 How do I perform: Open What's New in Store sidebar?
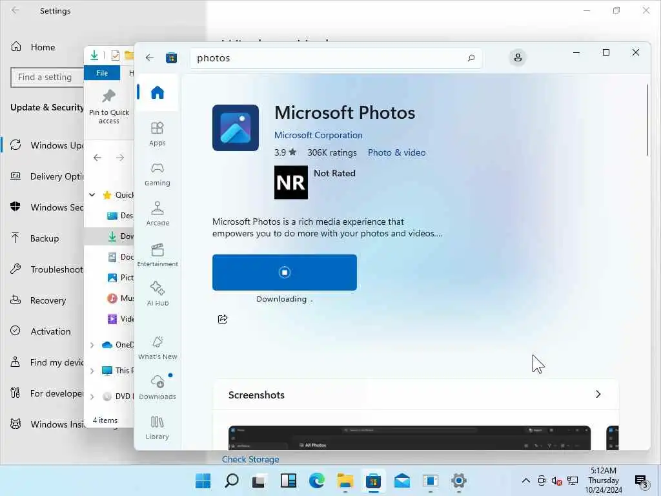coord(158,347)
